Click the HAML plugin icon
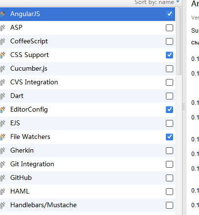 coord(2,192)
